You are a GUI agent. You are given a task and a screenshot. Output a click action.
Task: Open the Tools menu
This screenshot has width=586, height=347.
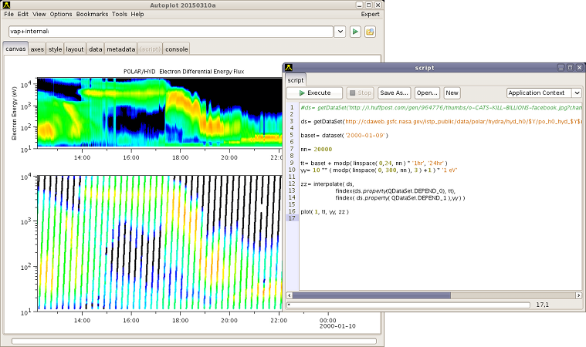click(119, 15)
